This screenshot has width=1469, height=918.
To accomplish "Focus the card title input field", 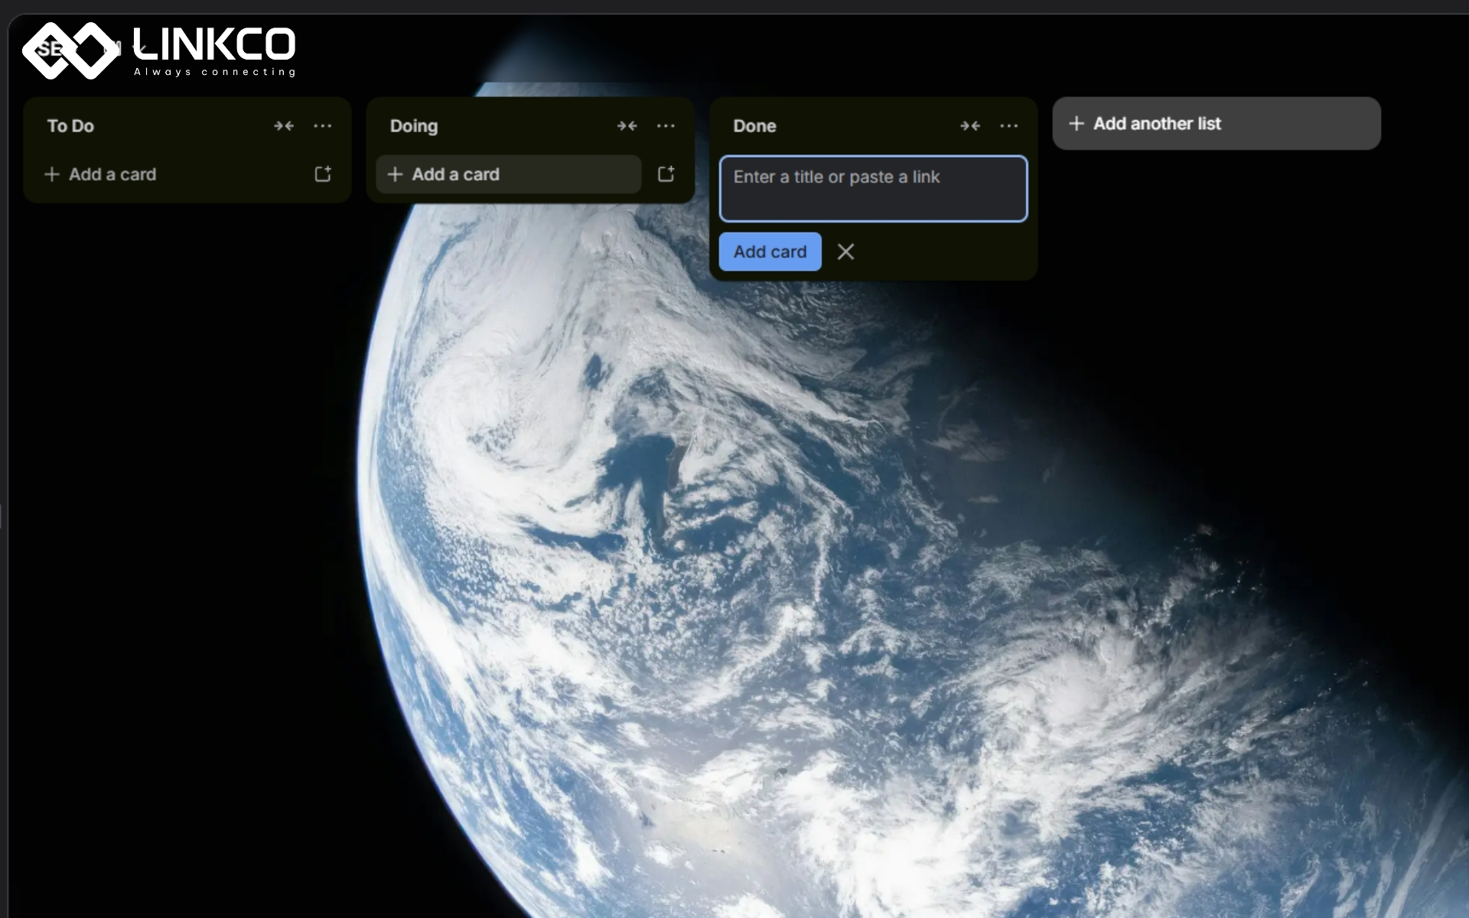I will tap(873, 189).
